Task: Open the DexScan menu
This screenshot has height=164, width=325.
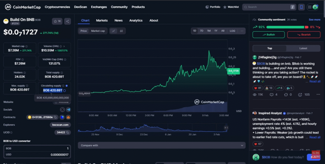Action: (x=80, y=7)
